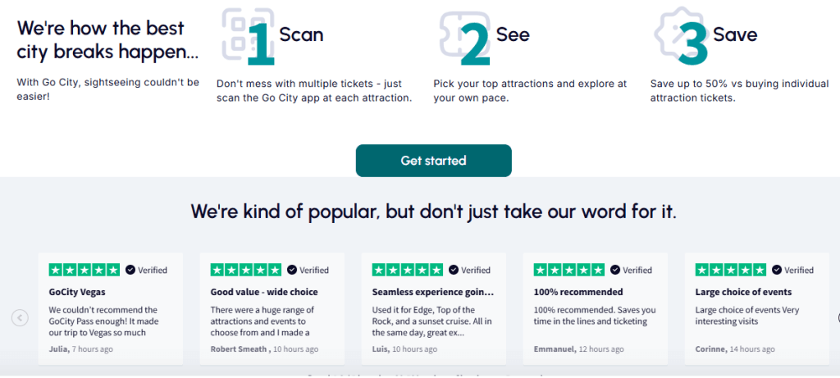Click the Verified badge on Luis's review

click(x=469, y=270)
